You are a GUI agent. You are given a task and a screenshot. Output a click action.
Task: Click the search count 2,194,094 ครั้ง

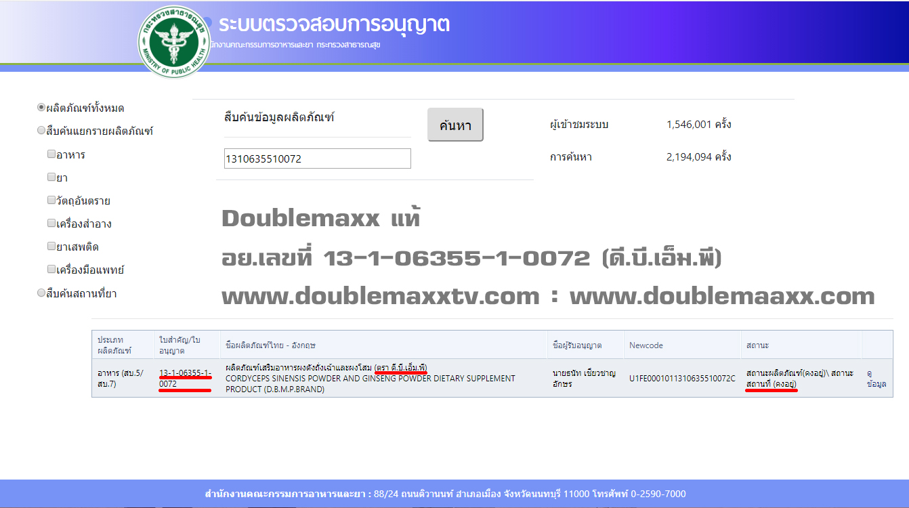[699, 157]
